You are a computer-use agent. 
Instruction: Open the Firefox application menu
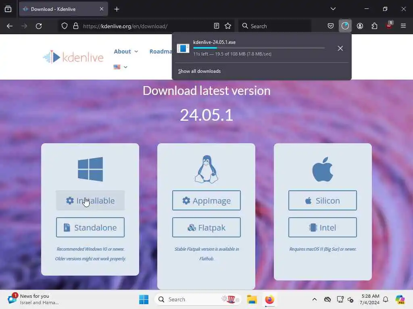click(x=403, y=26)
